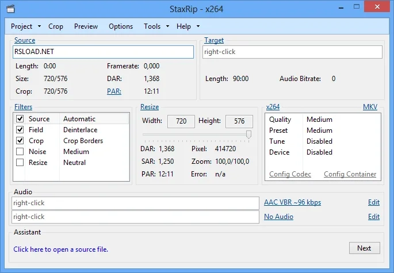
Task: Click the Source file path field
Action: (x=103, y=52)
